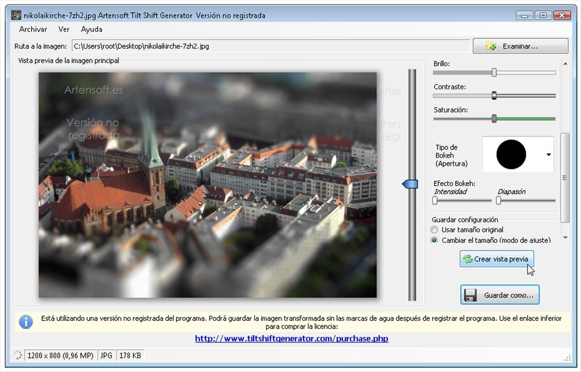Maximize the Tilt Shift Generator window
581x372 pixels.
coord(543,15)
